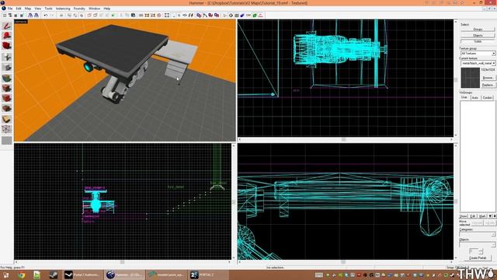The width and height of the screenshot is (497, 280).
Task: Click the VisGroups Edit button
Action: tap(473, 216)
